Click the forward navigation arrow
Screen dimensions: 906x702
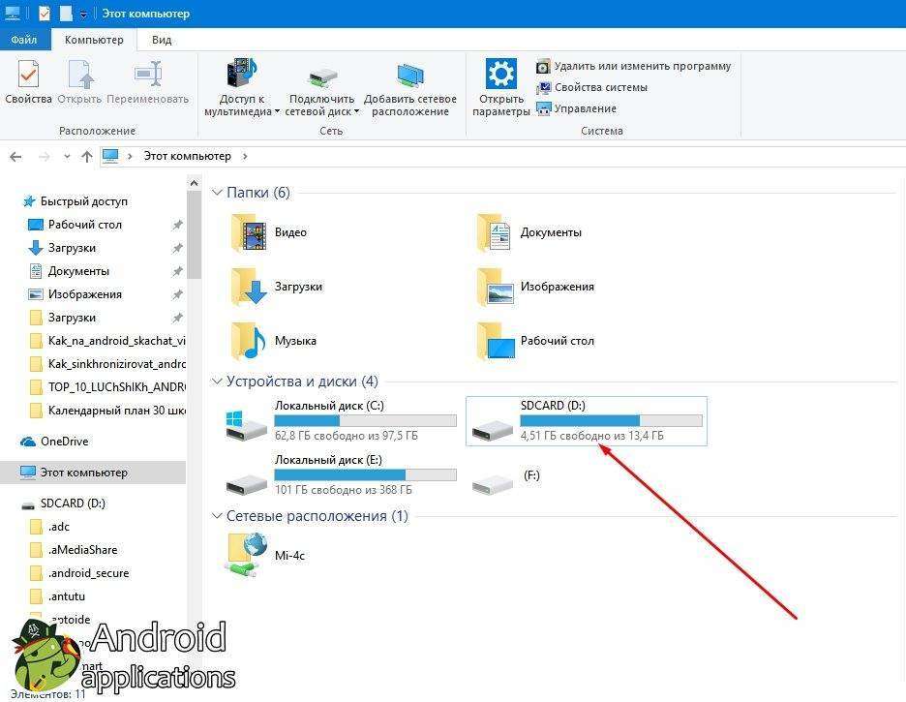point(44,157)
